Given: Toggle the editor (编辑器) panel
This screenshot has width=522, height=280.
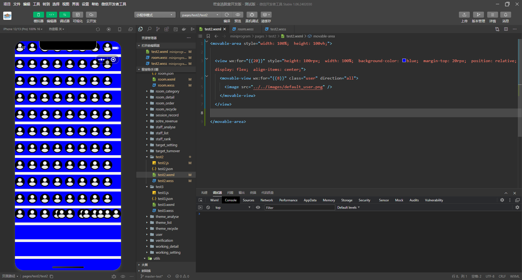Looking at the screenshot, I should (51, 15).
